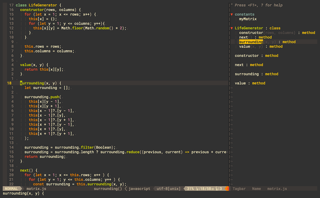
Task: Select the javascript filetype segment in statusline
Action: coord(139,189)
